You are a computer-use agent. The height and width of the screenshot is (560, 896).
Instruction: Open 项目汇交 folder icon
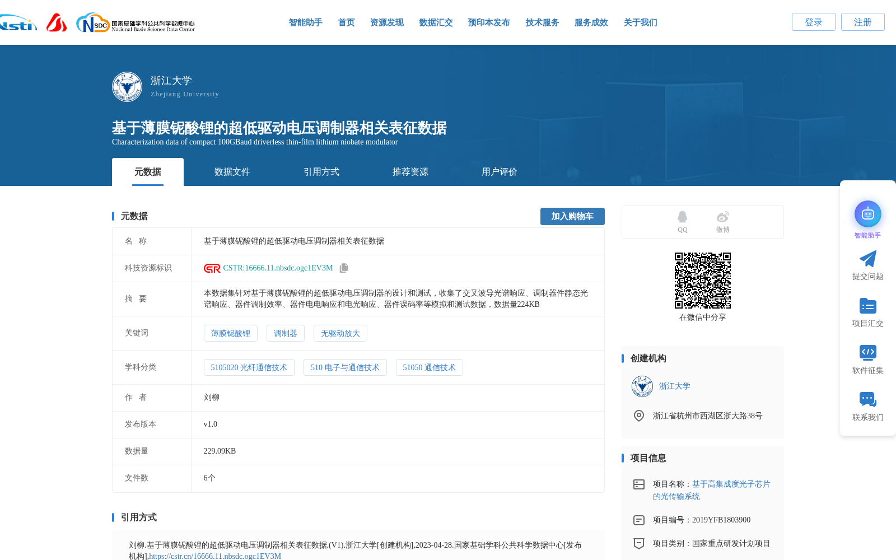[867, 306]
